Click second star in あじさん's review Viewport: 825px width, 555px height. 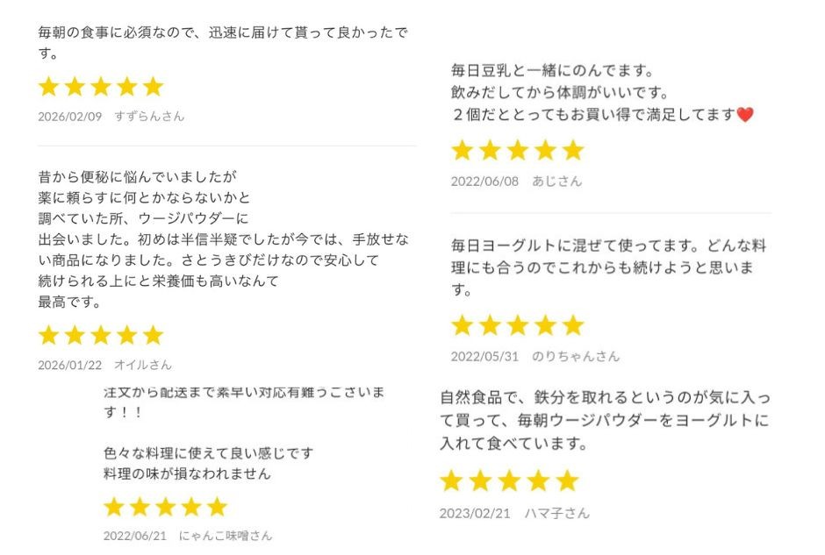[x=490, y=151]
